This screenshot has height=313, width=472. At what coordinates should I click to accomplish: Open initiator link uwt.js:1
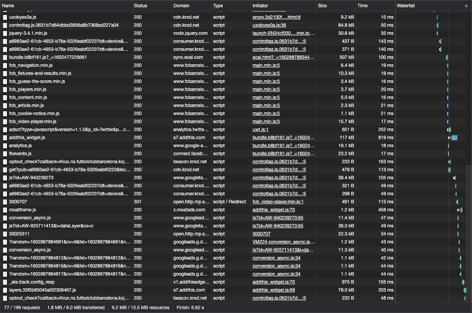point(260,130)
